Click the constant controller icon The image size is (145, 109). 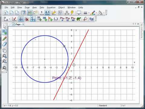pos(67,13)
